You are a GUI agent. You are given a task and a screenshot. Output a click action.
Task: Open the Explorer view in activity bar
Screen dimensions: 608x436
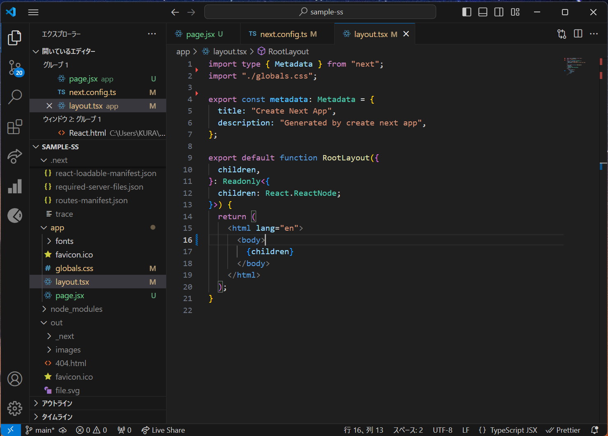[x=15, y=38]
